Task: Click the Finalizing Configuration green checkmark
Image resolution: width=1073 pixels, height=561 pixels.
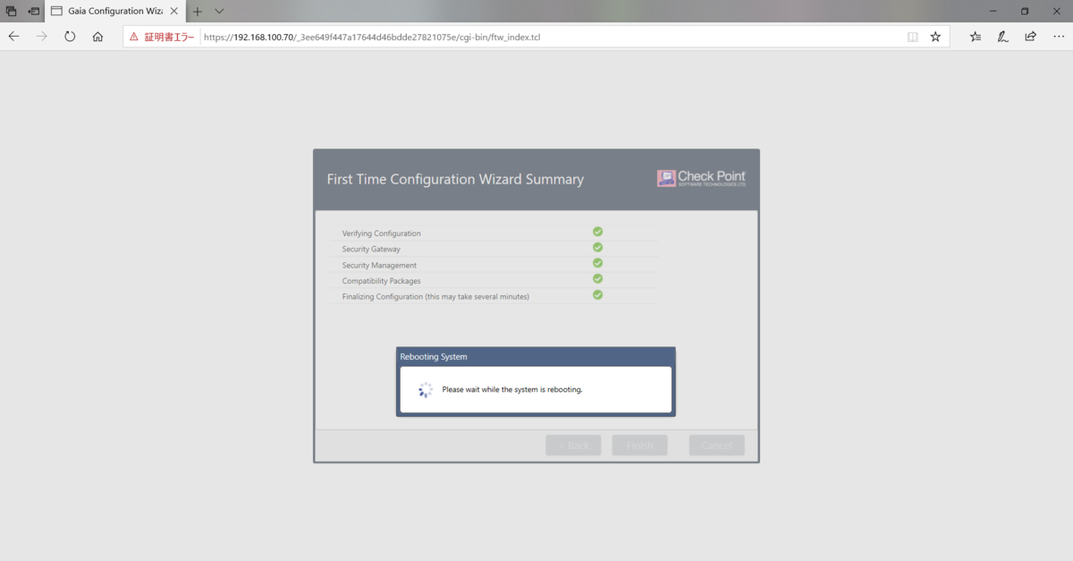Action: coord(597,294)
